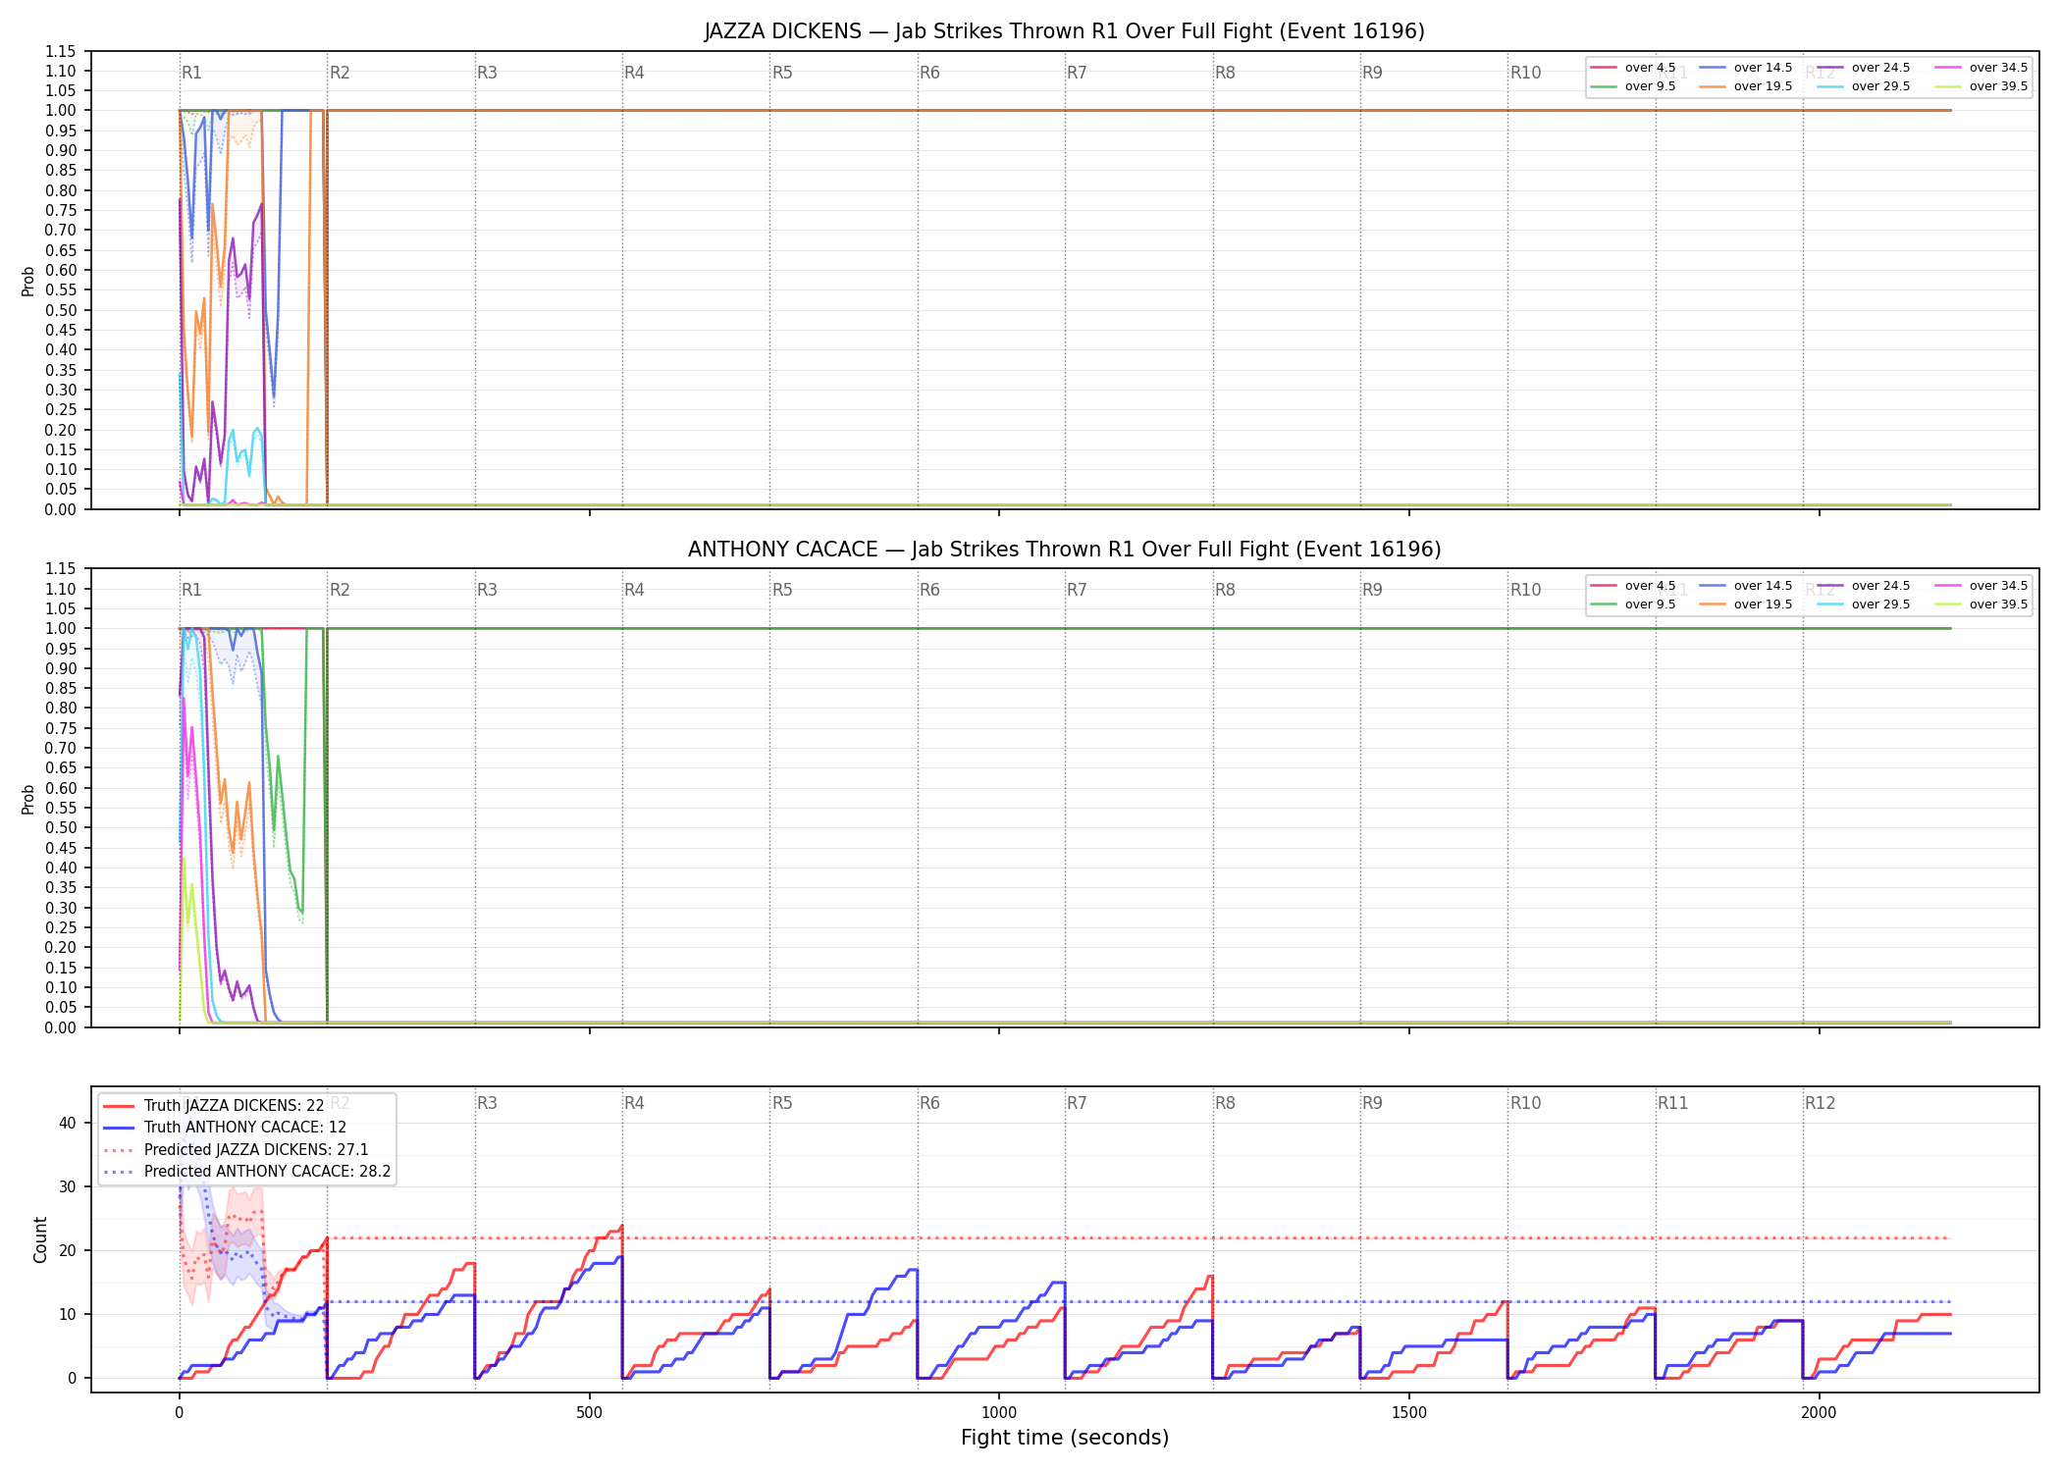Select 'Predicted JAZZA DICKENS: 27.1' legend entry
Image resolution: width=2061 pixels, height=1472 pixels.
[x=236, y=1149]
